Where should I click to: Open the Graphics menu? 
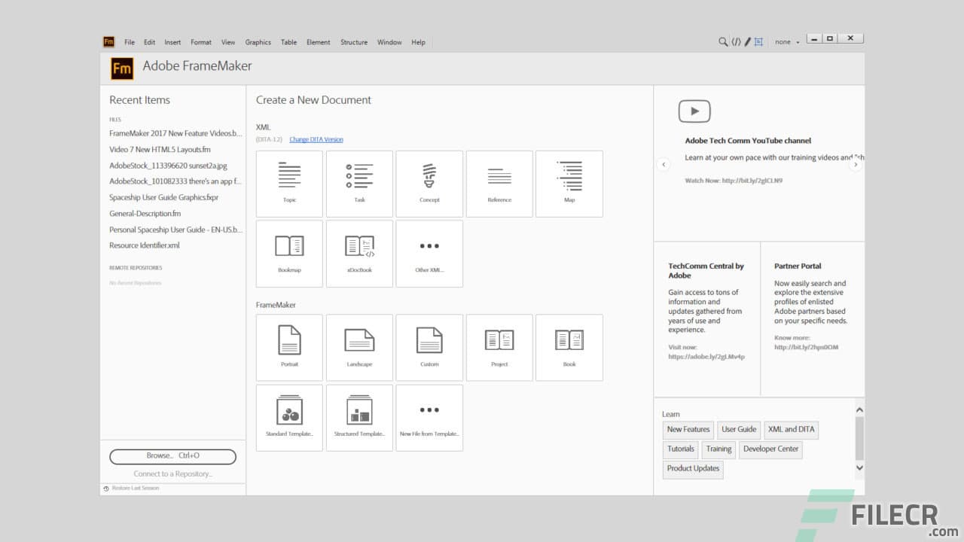(x=258, y=42)
